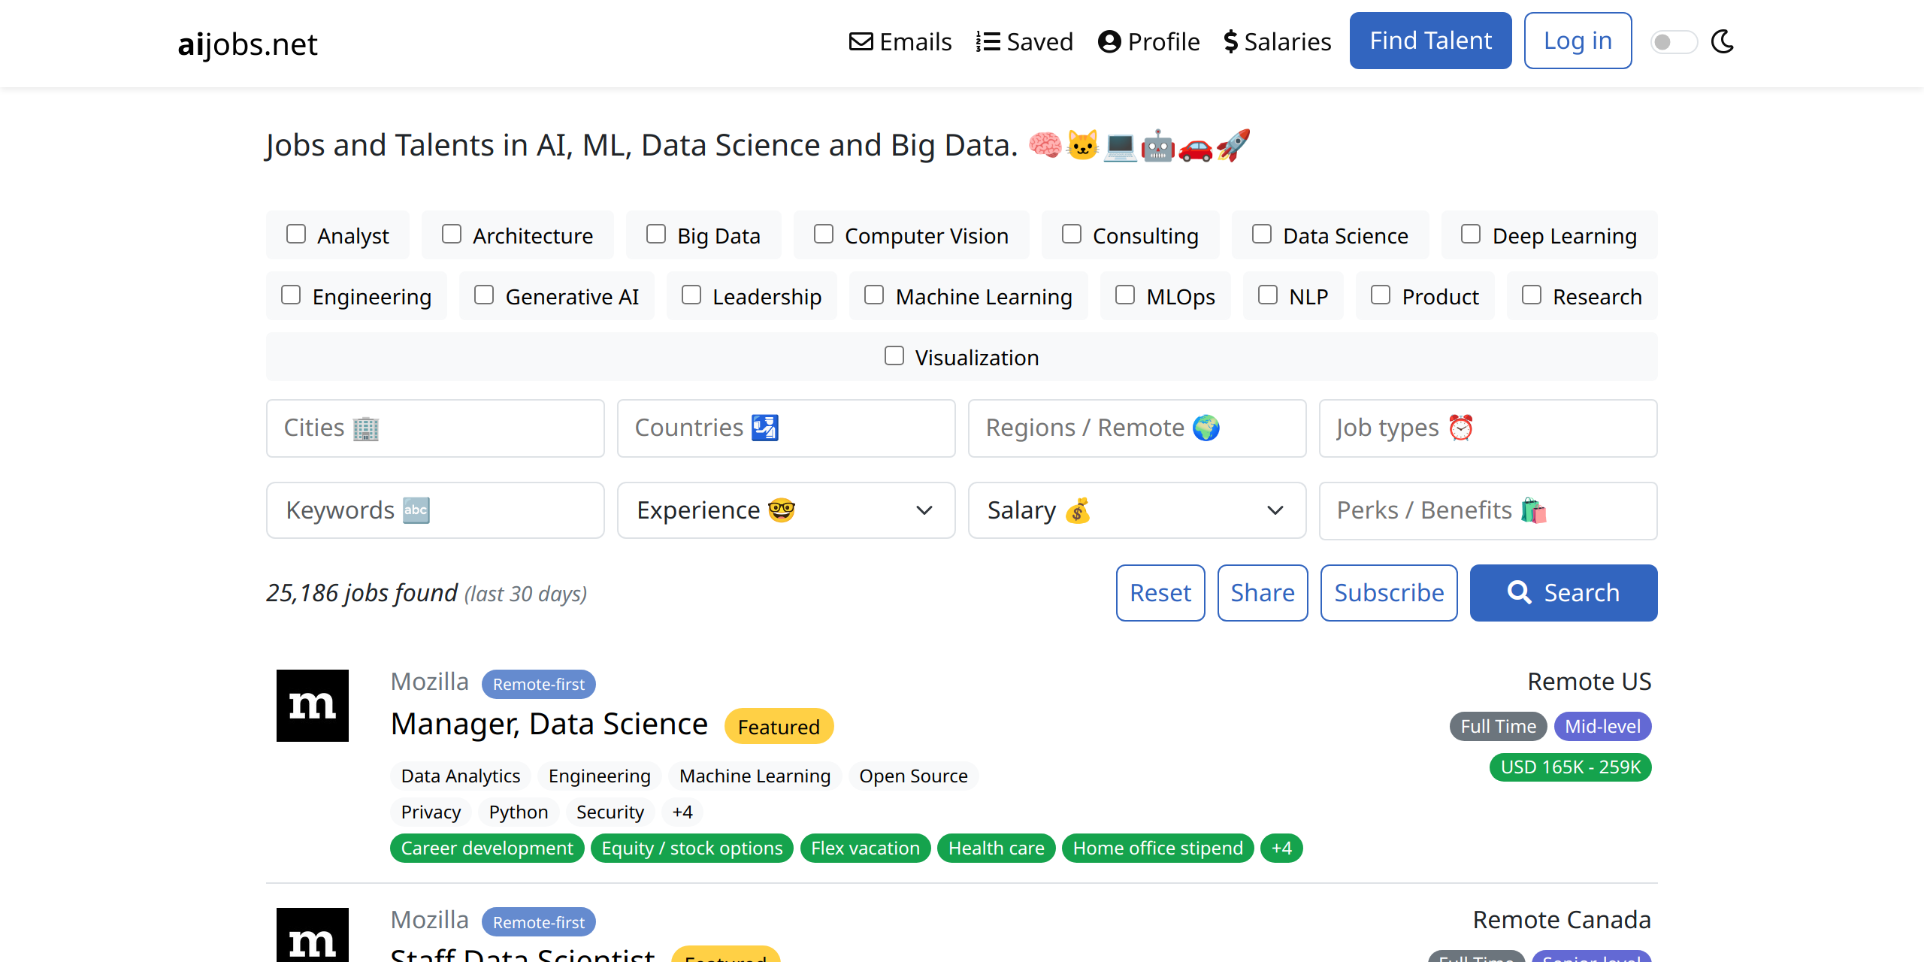Enable the Deep Learning checkbox
This screenshot has width=1924, height=962.
click(x=1471, y=234)
